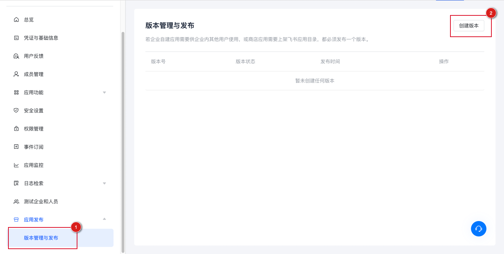Click the 版本状态 column header
The height and width of the screenshot is (254, 504).
click(245, 61)
